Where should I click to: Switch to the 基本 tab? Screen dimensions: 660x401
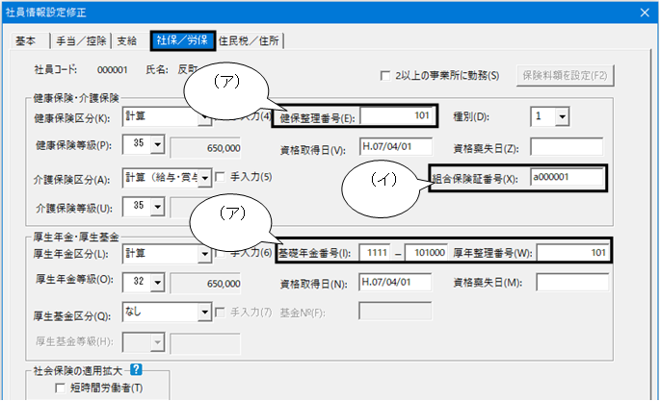[26, 40]
